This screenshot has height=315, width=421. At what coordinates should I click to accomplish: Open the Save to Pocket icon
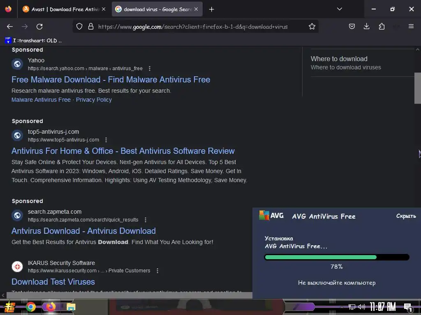(x=352, y=26)
